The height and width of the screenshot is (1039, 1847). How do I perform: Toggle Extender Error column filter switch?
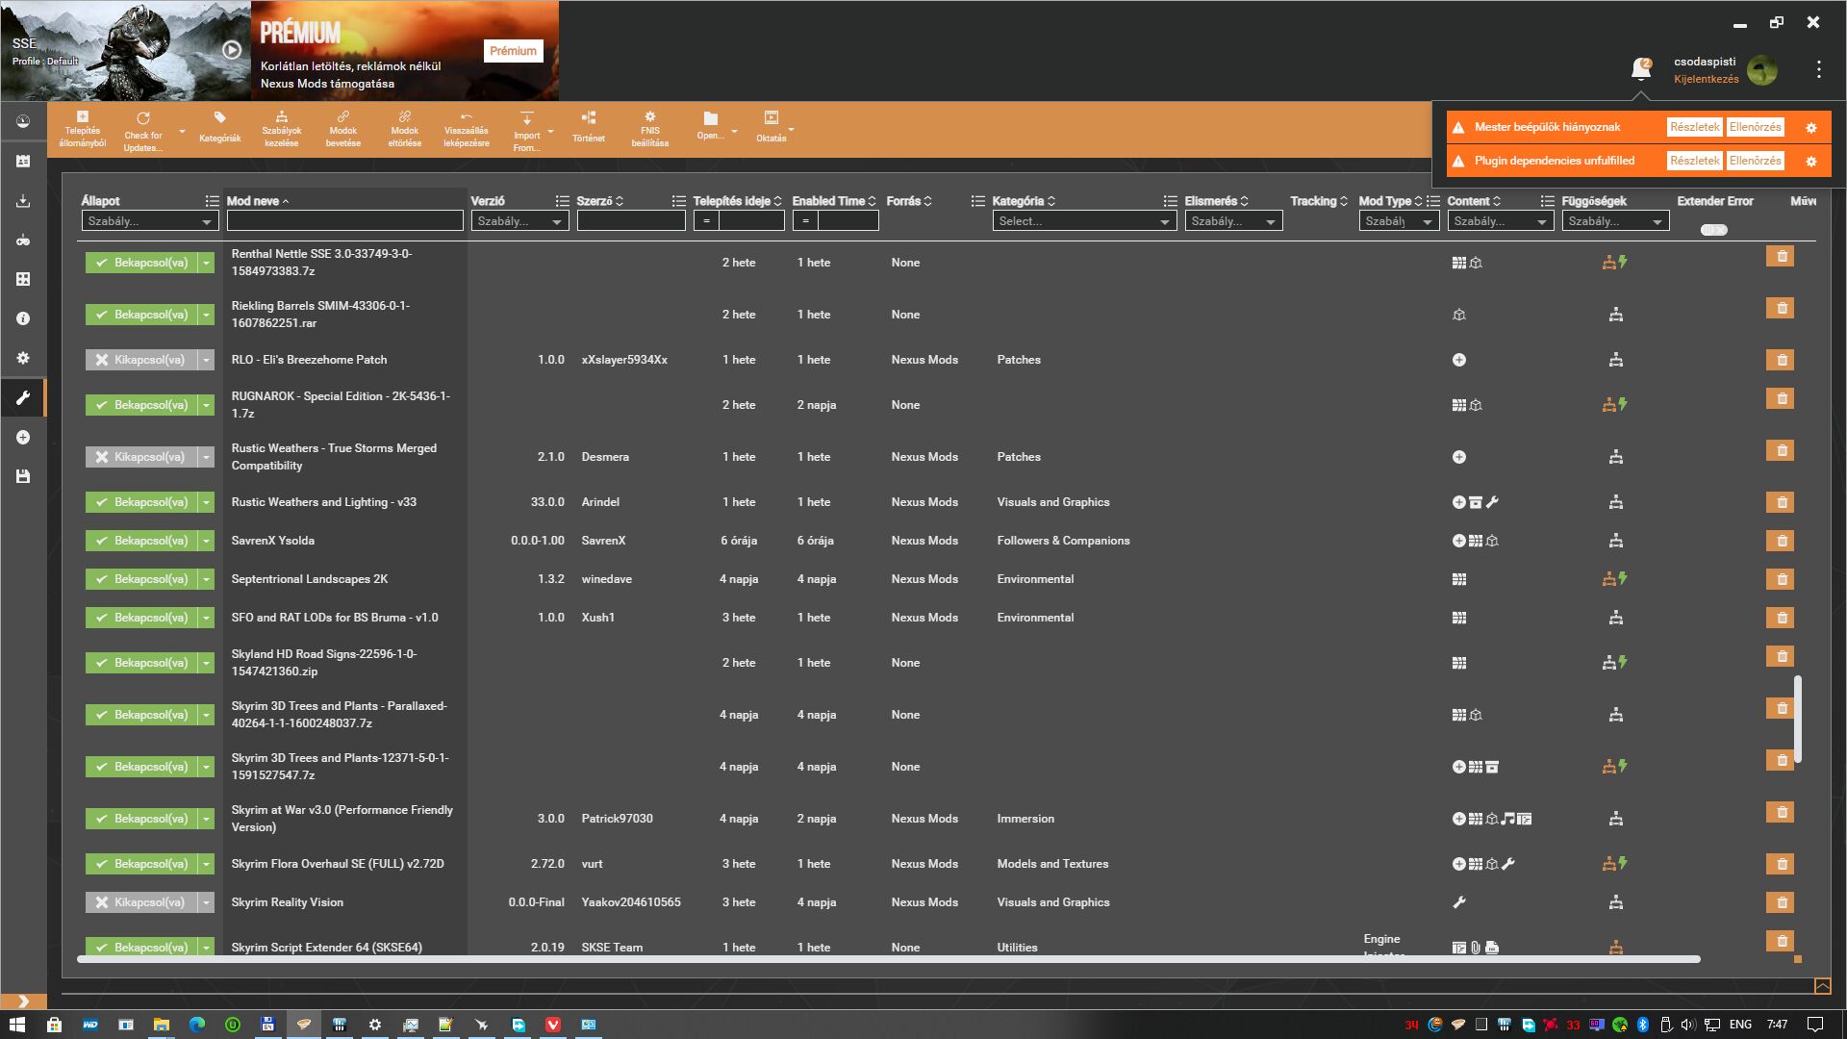(x=1713, y=230)
